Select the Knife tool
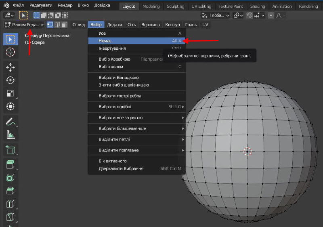Screen dimensions: 323x227 [x=10, y=217]
